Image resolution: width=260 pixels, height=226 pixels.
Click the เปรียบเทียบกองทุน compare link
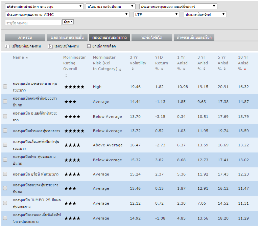(x=26, y=46)
